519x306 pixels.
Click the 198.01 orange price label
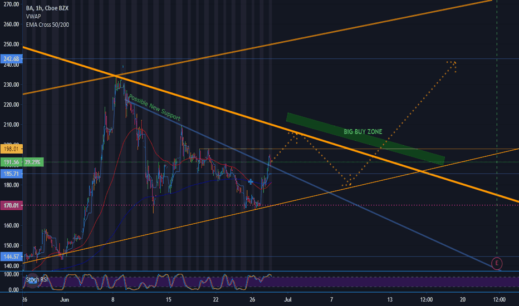tap(11, 149)
